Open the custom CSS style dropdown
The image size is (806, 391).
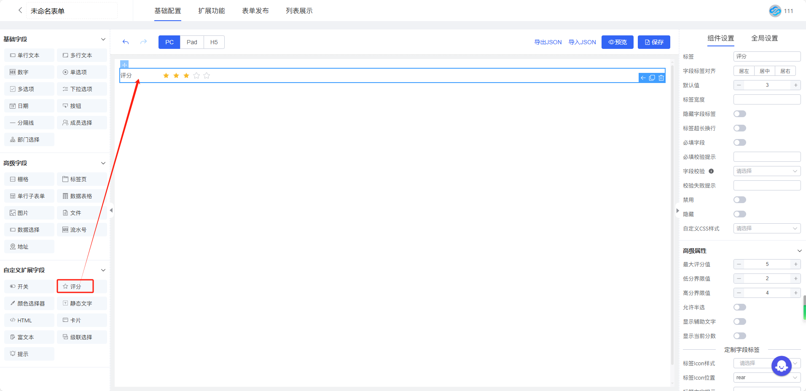coord(767,228)
